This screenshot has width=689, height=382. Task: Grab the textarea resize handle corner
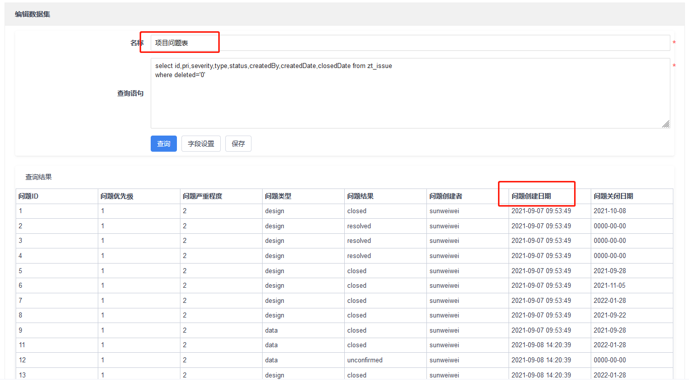666,124
